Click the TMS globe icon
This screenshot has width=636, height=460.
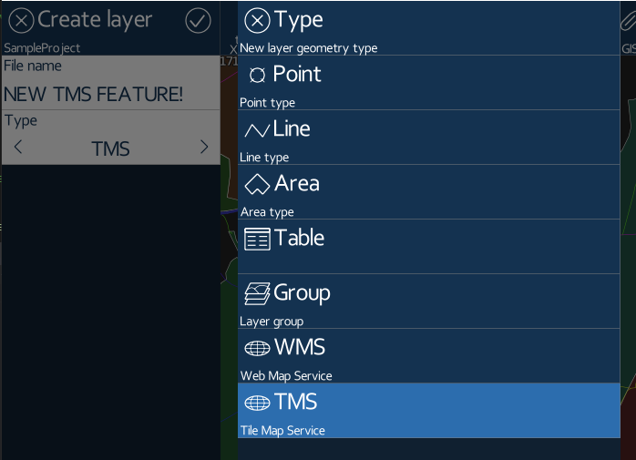(x=257, y=403)
